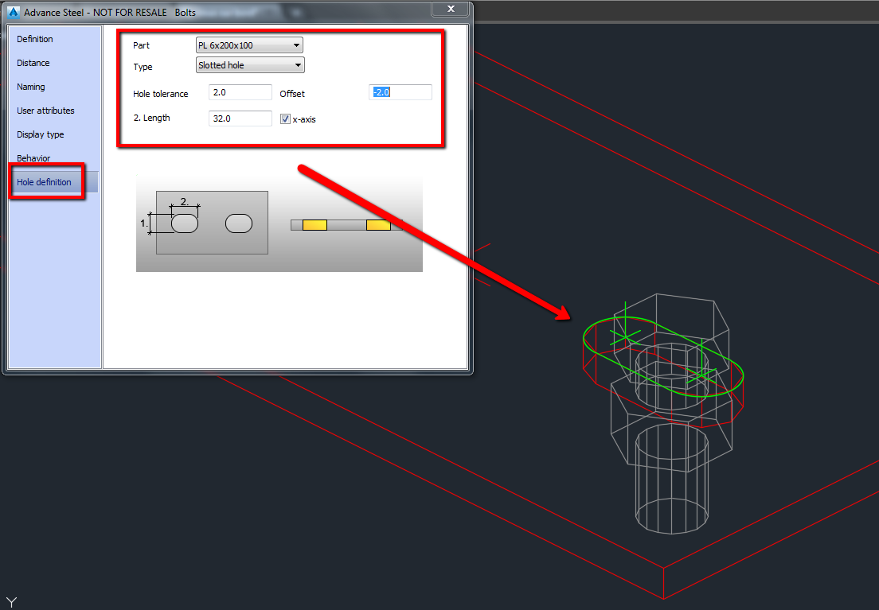Click the 2. Length value box
This screenshot has height=610, width=879.
(240, 118)
